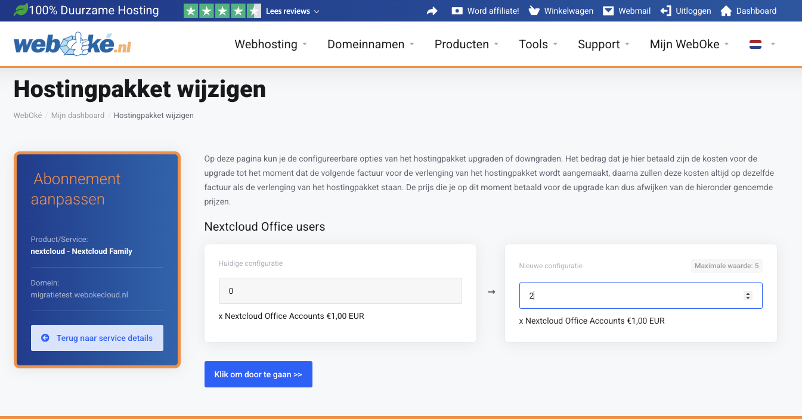
Task: Go to the Dashboard link
Action: (x=756, y=11)
